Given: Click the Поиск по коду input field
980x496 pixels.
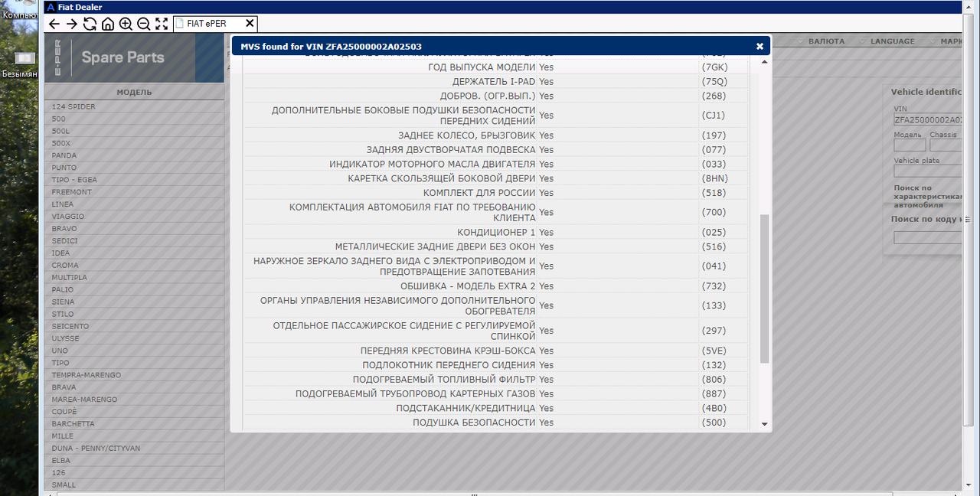Looking at the screenshot, I should tap(927, 238).
